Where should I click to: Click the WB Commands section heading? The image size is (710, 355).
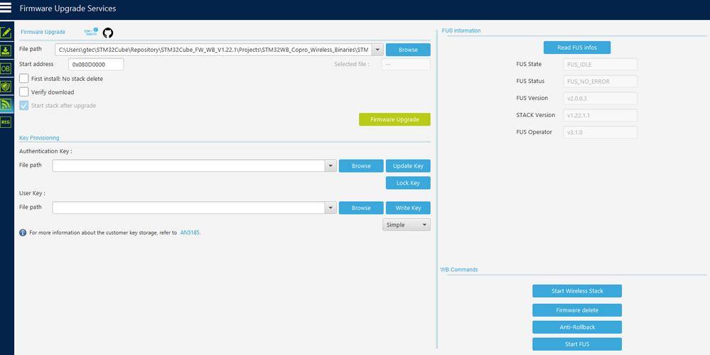pos(458,270)
